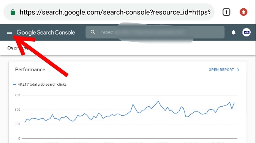Focus the Inspect URL search field

coord(155,32)
